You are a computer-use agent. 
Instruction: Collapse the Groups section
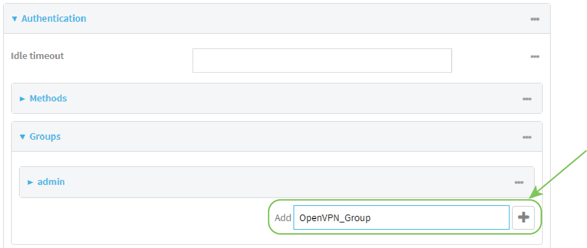22,137
